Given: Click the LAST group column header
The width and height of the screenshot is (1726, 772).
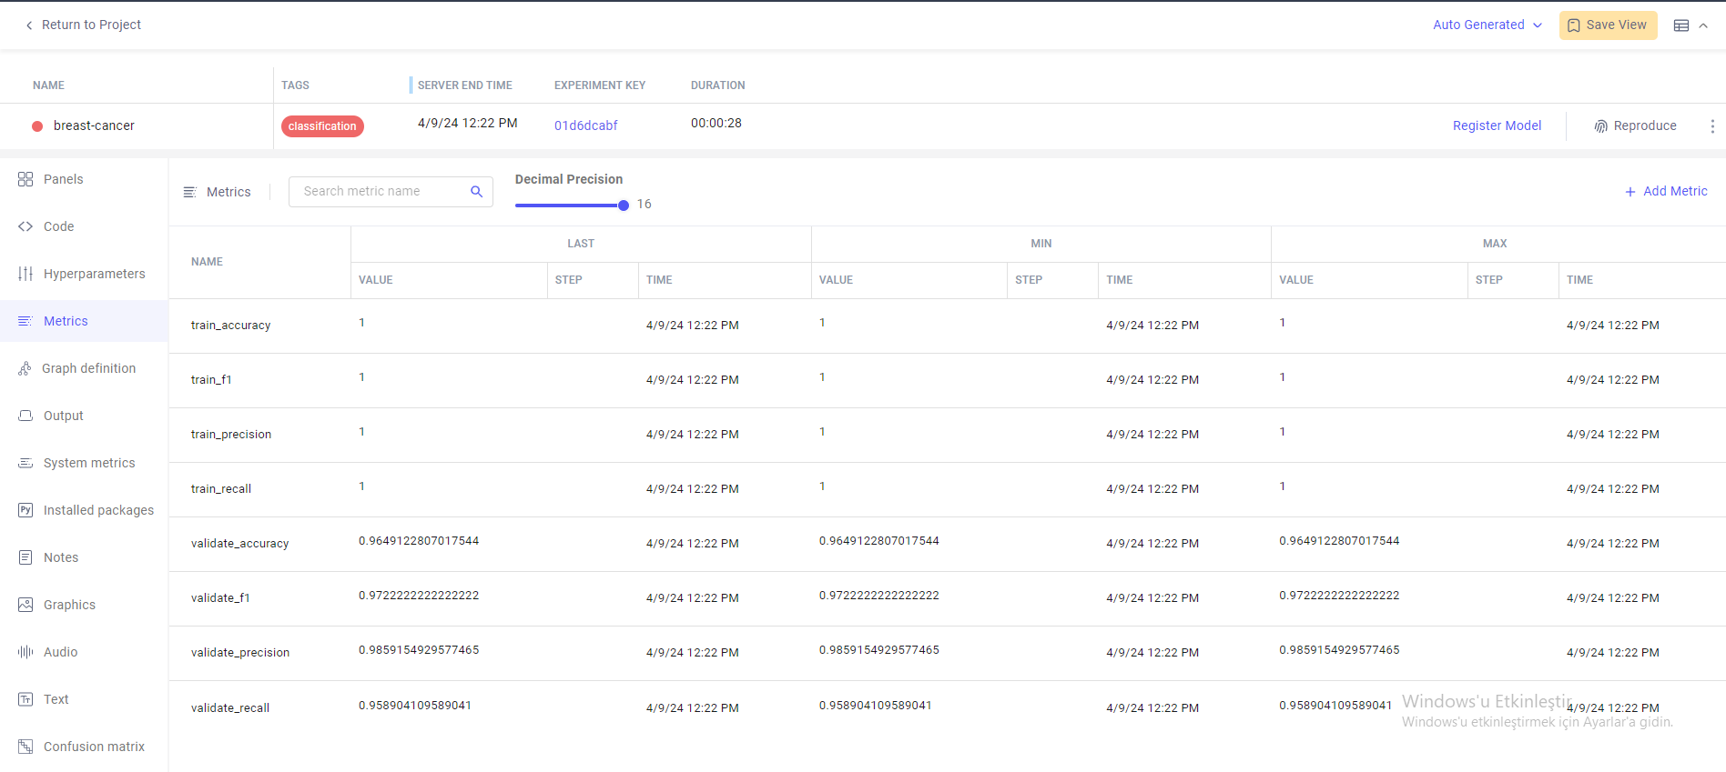Looking at the screenshot, I should (581, 244).
